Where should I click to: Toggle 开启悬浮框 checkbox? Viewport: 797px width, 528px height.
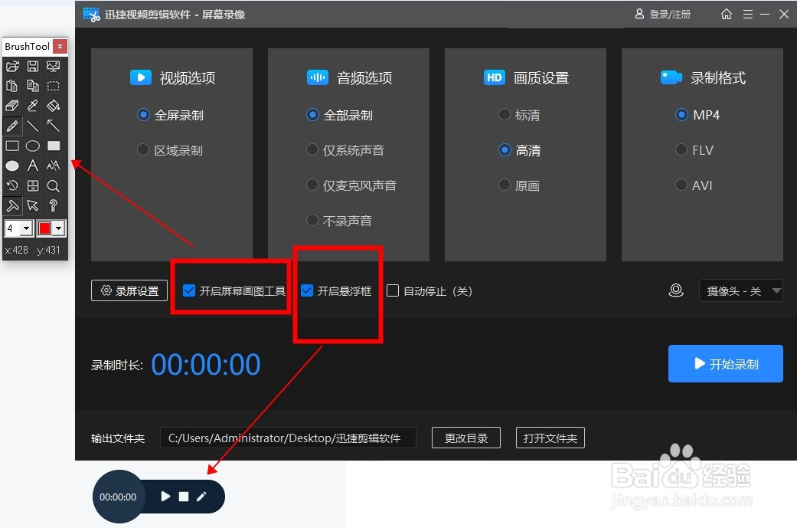tap(307, 290)
